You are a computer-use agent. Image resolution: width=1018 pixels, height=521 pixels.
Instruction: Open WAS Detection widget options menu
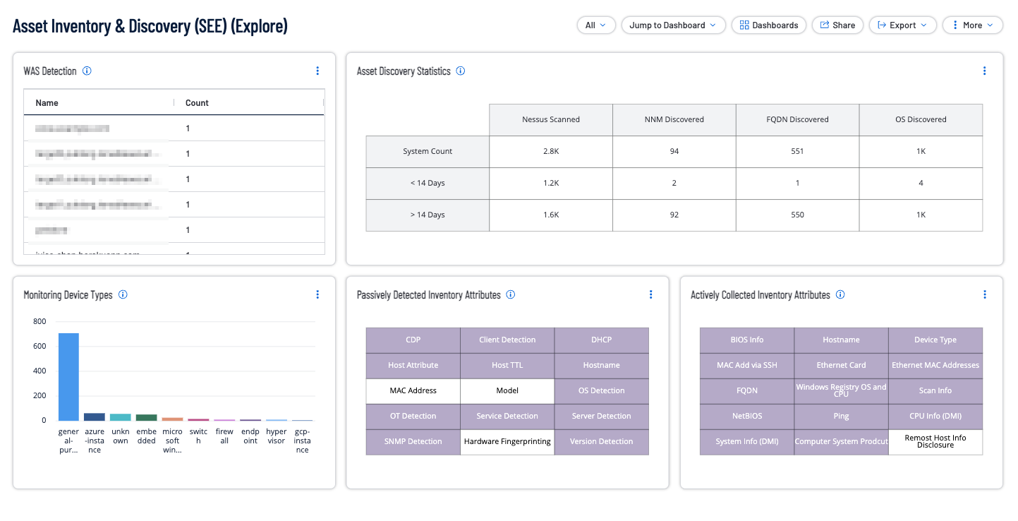point(317,71)
